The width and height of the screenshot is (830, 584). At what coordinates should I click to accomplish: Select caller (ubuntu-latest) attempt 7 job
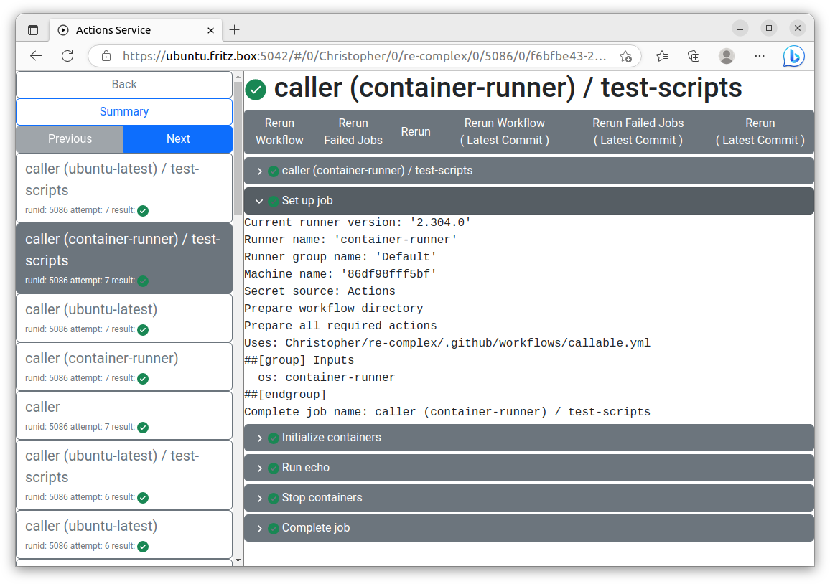tap(124, 318)
